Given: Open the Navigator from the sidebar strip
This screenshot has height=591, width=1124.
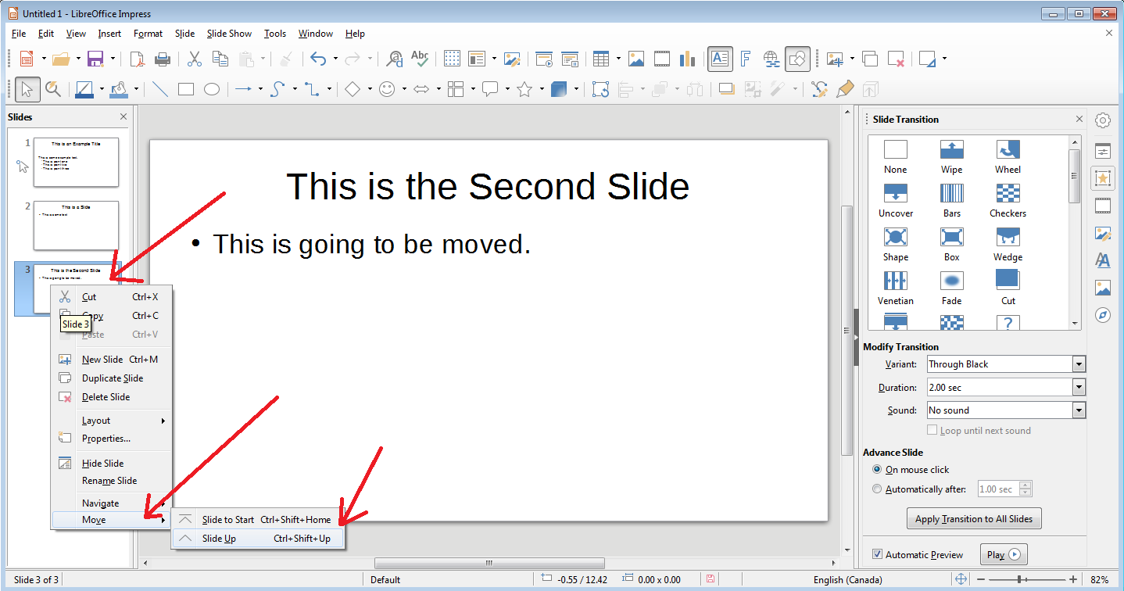Looking at the screenshot, I should 1103,315.
